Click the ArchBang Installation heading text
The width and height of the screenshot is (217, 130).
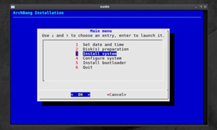[x=38, y=13]
